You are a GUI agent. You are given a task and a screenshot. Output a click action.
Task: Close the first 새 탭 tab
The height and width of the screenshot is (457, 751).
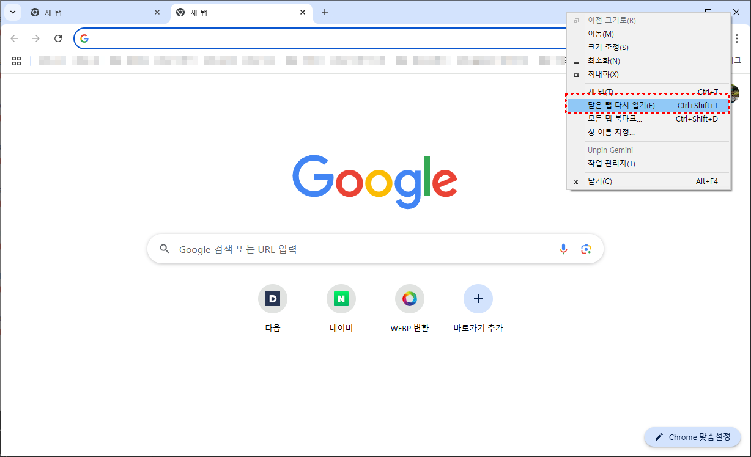coord(157,12)
